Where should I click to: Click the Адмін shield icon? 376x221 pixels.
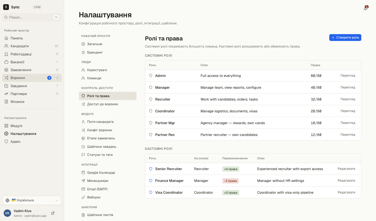click(x=6, y=141)
